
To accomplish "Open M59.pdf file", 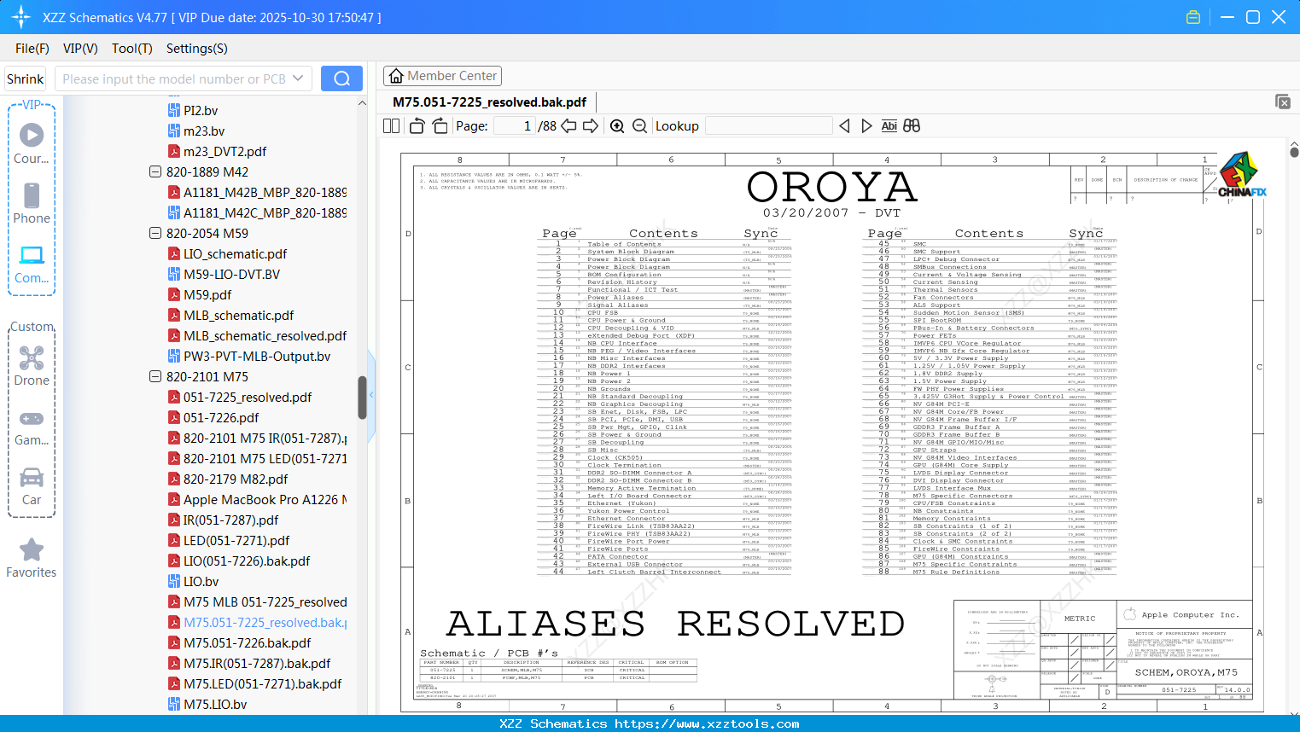I will pyautogui.click(x=201, y=294).
